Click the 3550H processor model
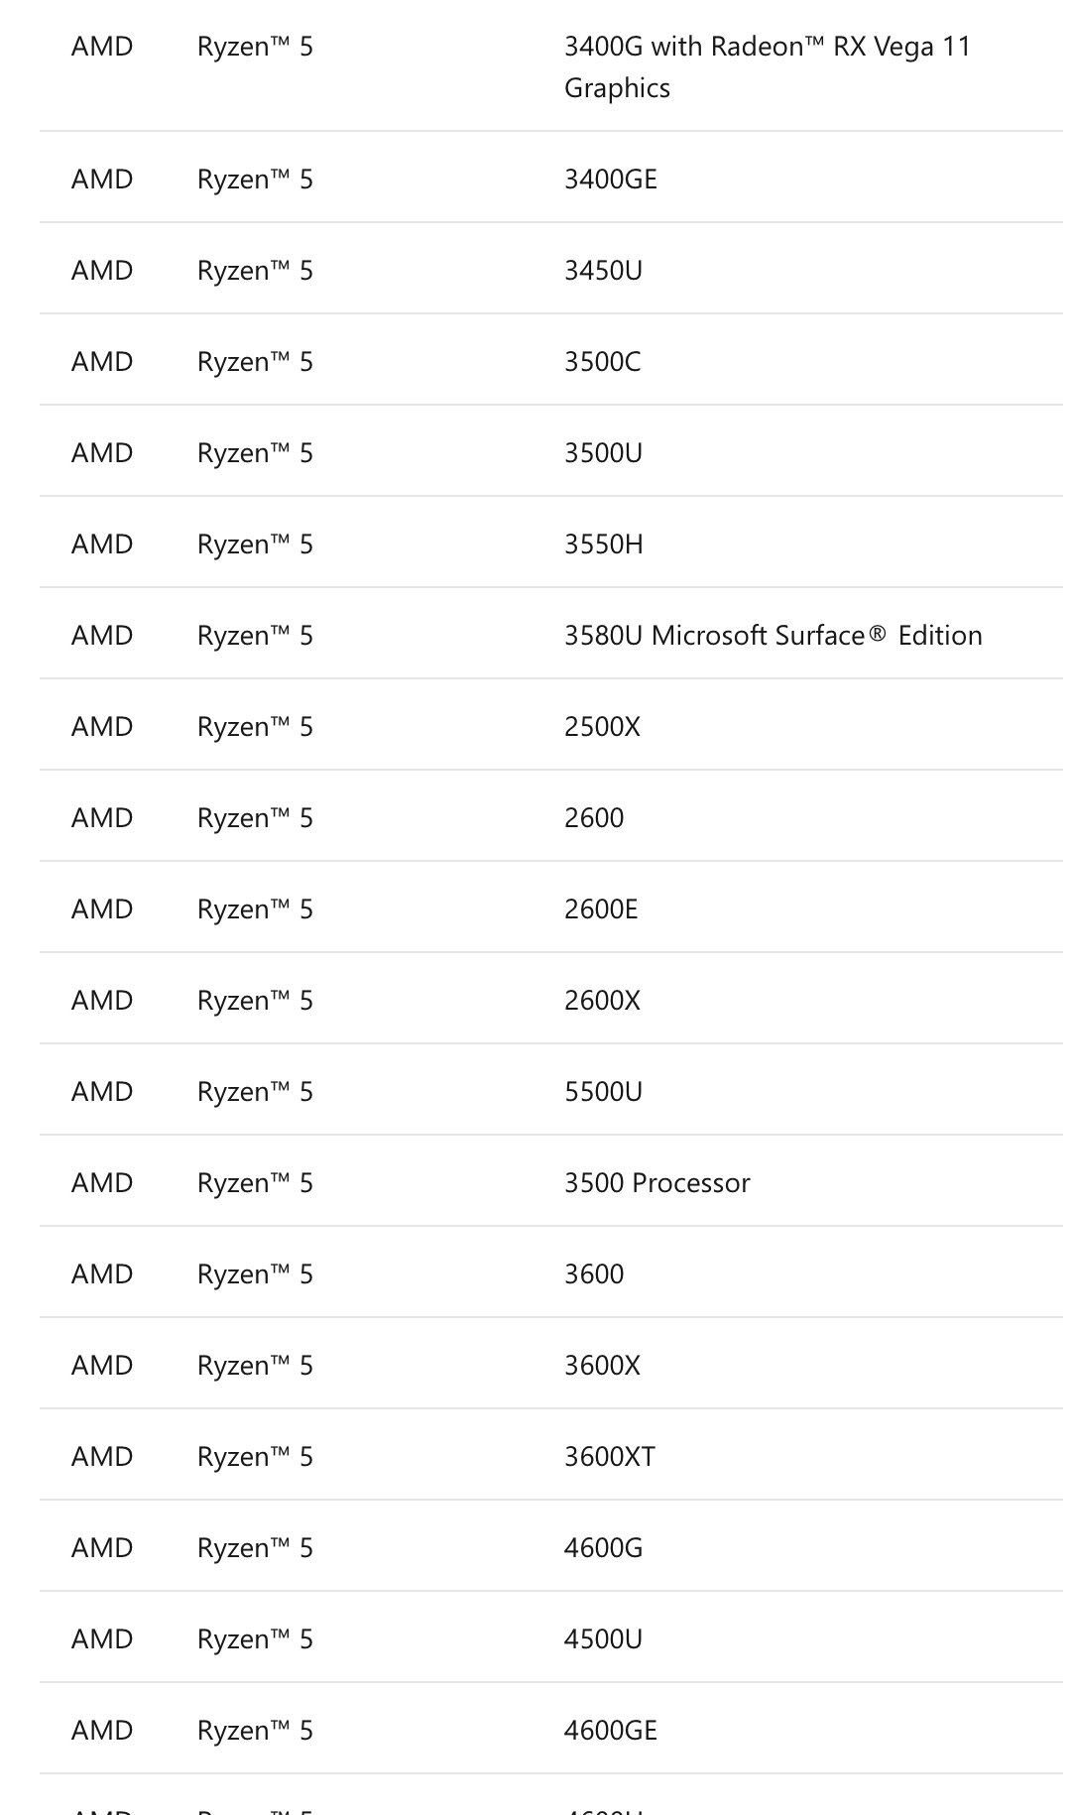Viewport: 1071px width, 1815px height. [603, 544]
